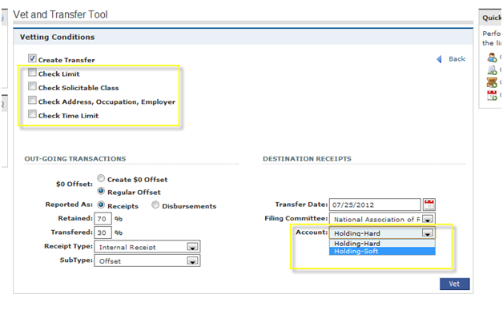Select Holding-Hard from the Account list

[x=382, y=244]
